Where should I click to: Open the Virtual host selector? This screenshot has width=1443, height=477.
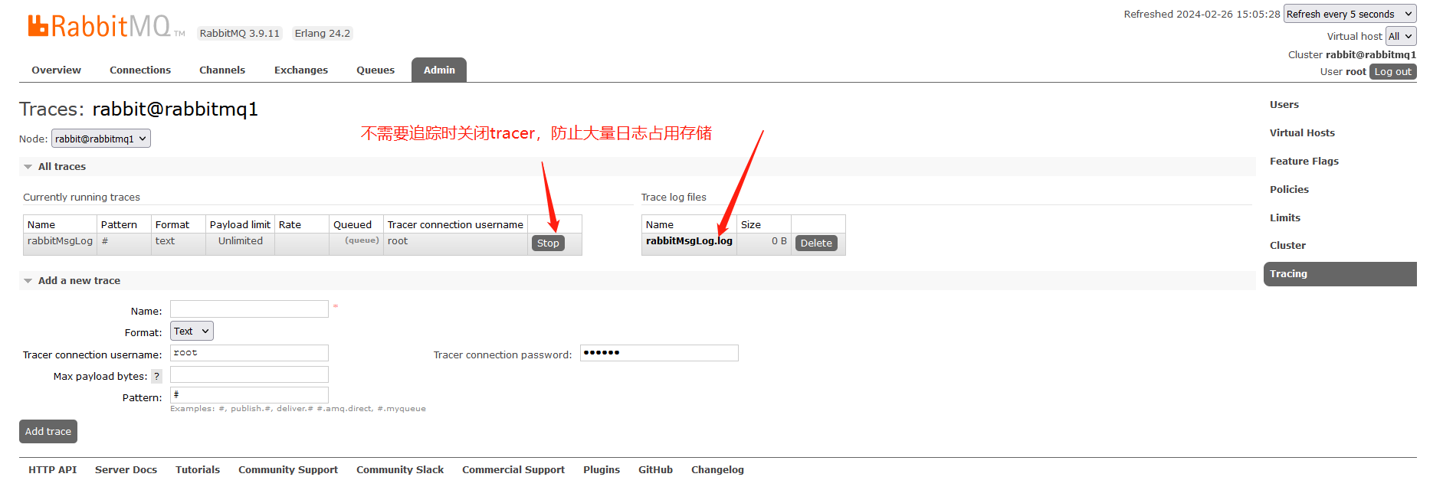click(x=1401, y=36)
